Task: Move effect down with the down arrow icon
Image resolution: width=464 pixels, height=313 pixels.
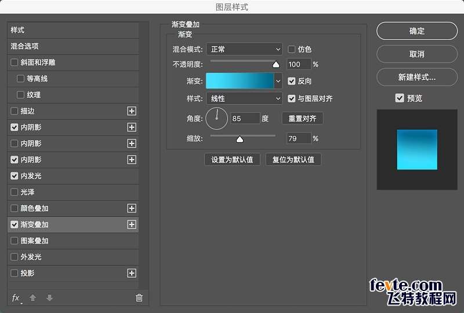Action: point(49,297)
